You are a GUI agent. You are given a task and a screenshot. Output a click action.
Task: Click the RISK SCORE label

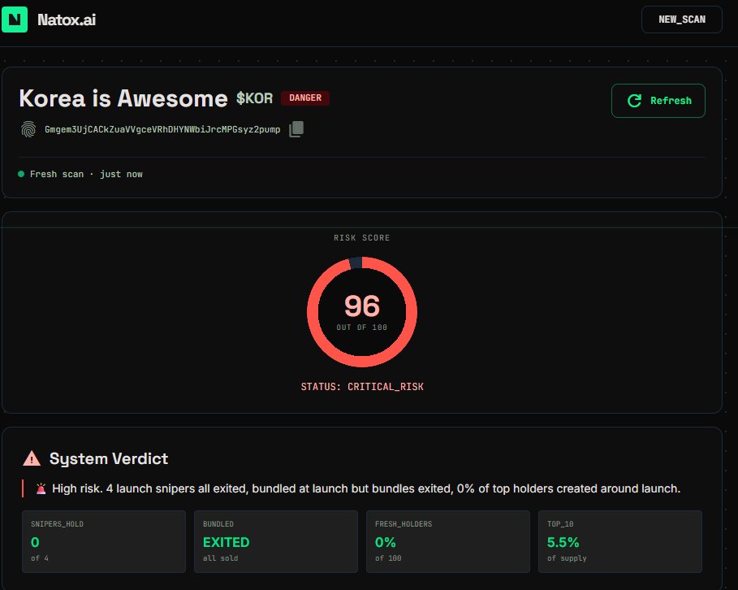[362, 237]
